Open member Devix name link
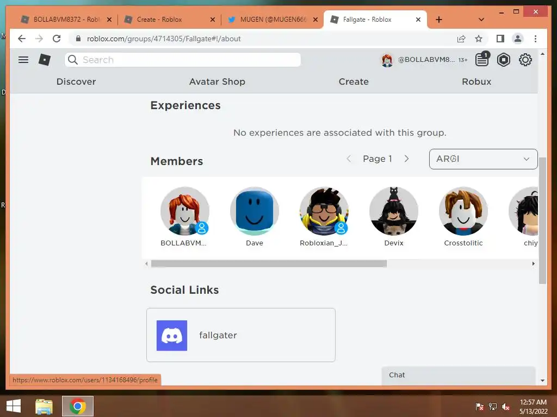Screen dimensions: 557x417 coord(394,243)
